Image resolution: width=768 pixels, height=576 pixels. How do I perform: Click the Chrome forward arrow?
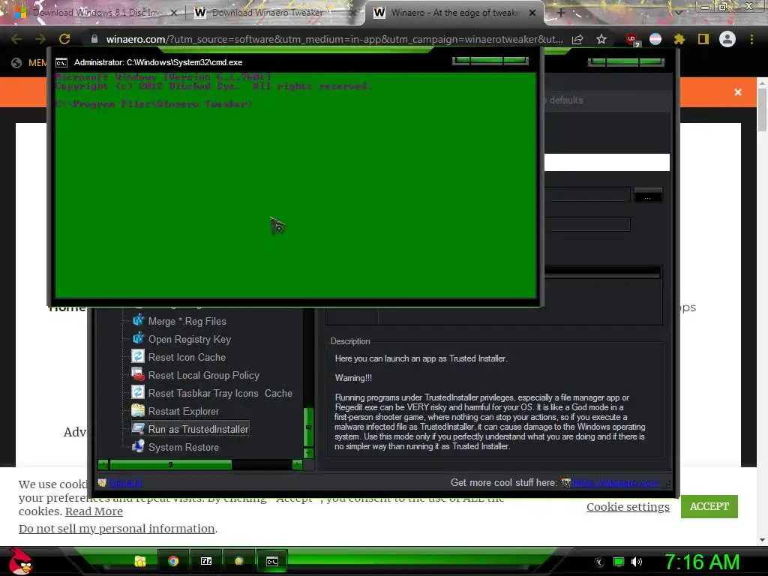pos(40,39)
